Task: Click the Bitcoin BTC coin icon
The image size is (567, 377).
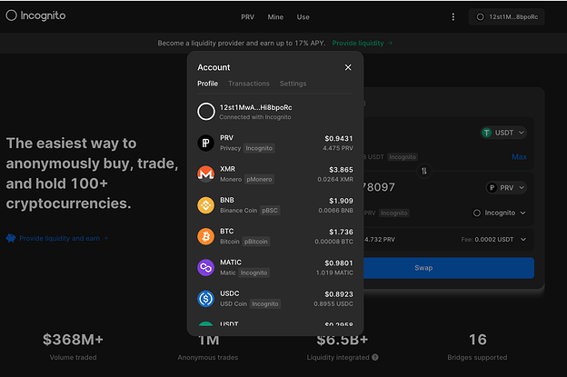Action: coord(206,236)
